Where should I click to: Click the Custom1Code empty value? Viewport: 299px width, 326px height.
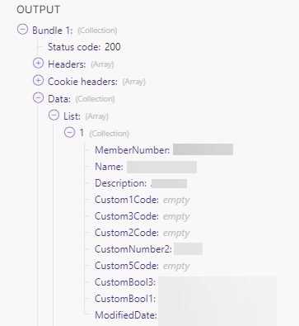pos(176,200)
